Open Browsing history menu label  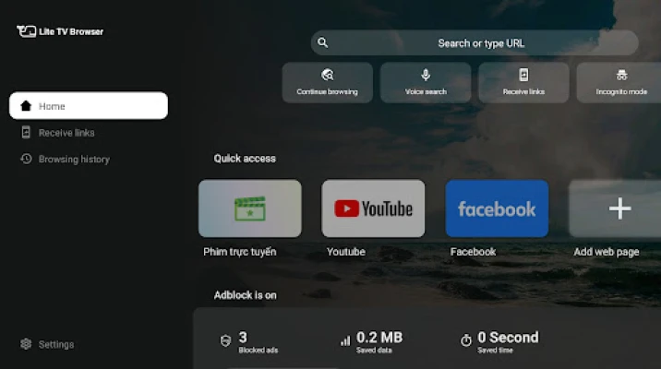74,159
